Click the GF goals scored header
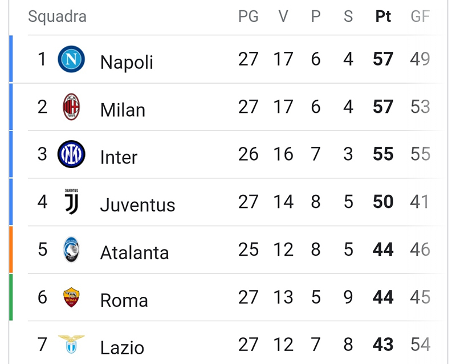Viewport: 456px width, 364px height. pyautogui.click(x=420, y=17)
